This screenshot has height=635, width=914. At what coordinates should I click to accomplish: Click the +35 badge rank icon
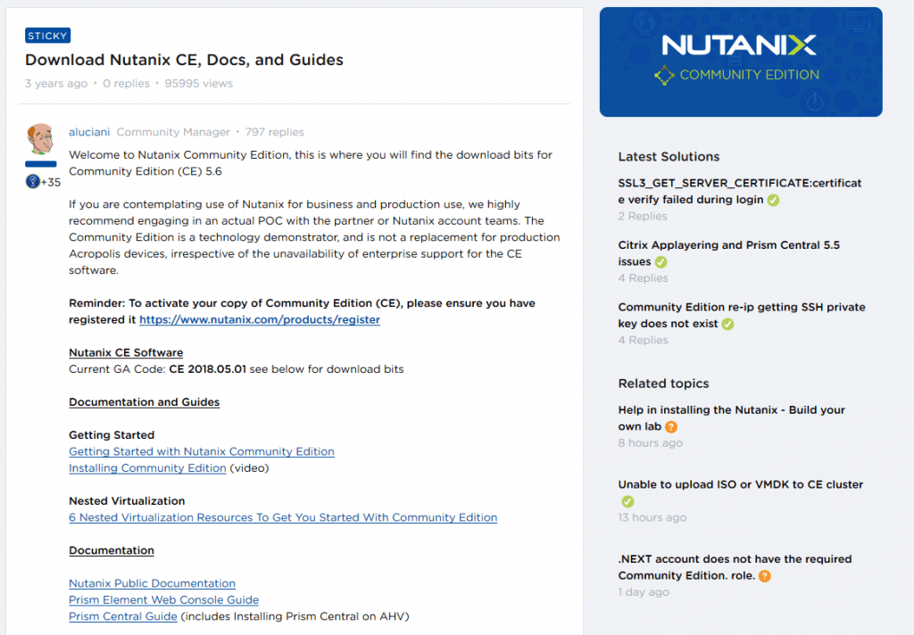click(33, 182)
